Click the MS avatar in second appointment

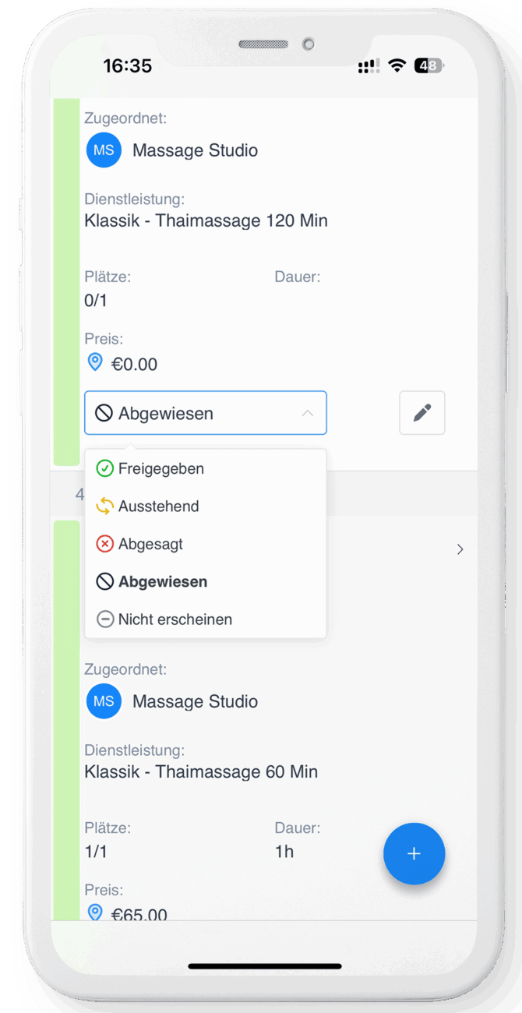(104, 701)
